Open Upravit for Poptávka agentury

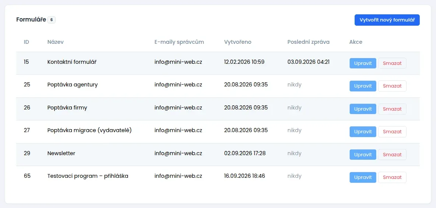(363, 86)
